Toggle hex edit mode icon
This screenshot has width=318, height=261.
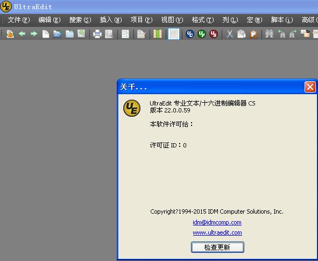[142, 34]
